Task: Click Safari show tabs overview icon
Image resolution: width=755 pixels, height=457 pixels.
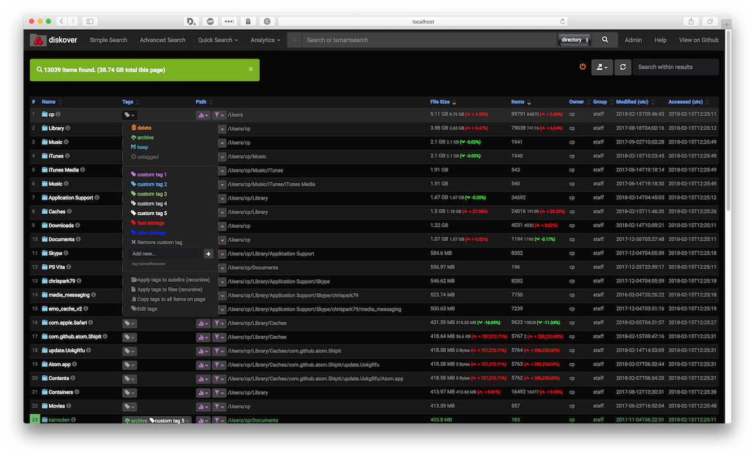Action: [710, 21]
